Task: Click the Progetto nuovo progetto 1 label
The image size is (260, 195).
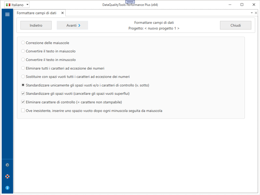Action: click(x=154, y=28)
